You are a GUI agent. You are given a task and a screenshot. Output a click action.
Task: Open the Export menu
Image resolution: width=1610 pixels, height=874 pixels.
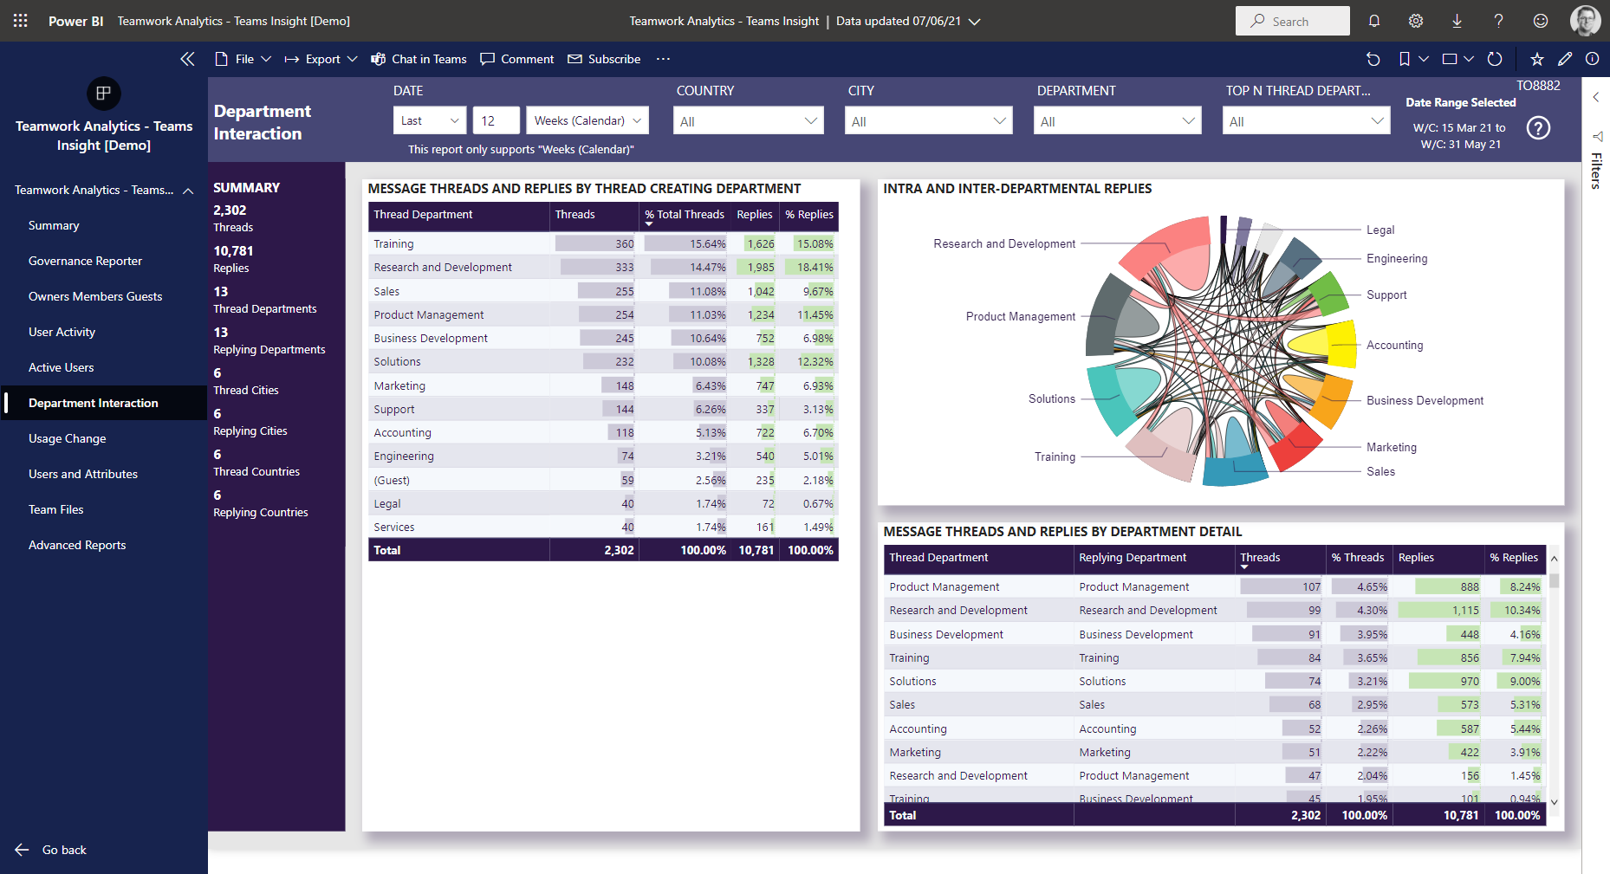[321, 59]
